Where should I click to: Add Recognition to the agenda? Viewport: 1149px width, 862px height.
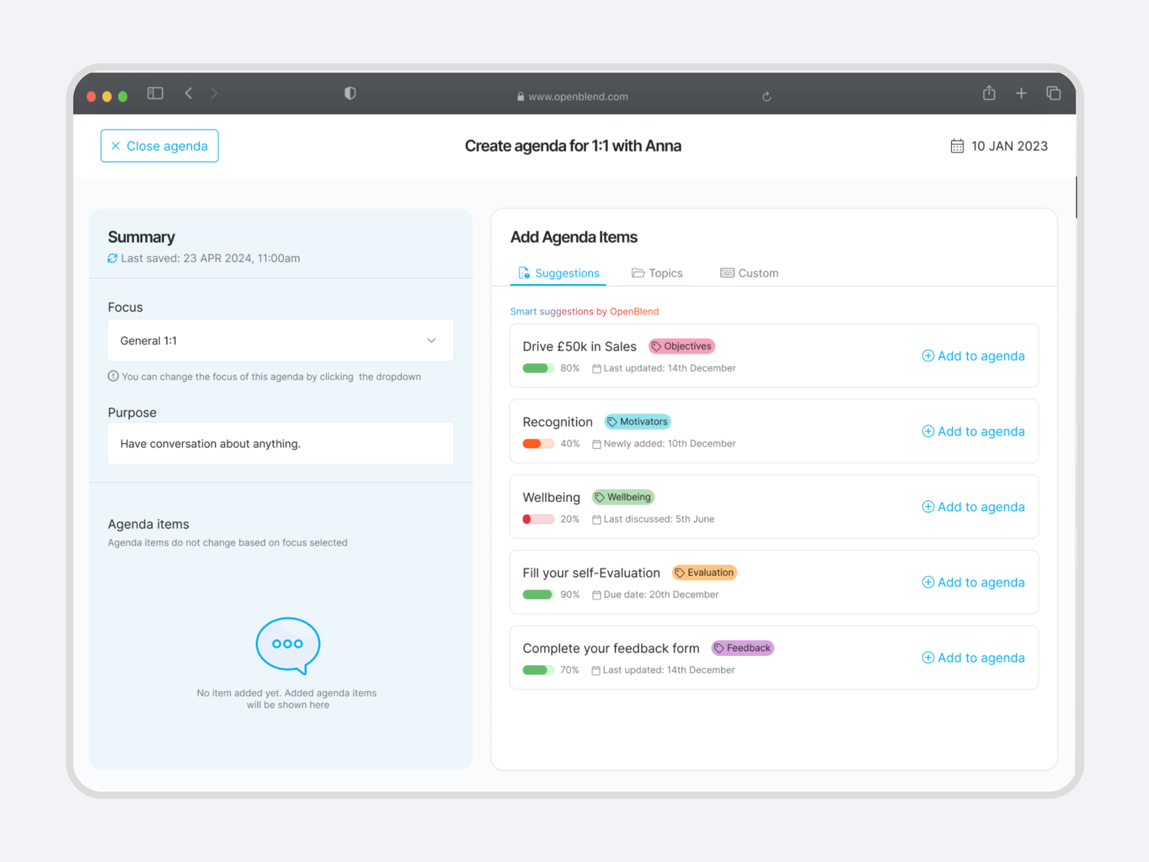pos(973,431)
